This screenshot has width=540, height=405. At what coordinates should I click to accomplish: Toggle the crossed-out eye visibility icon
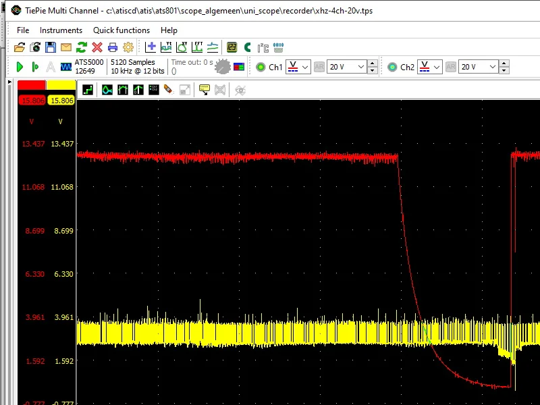pos(240,90)
